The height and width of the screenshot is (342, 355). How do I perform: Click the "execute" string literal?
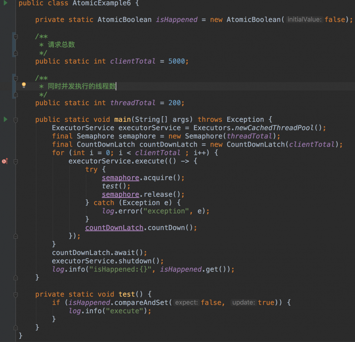[125, 311]
